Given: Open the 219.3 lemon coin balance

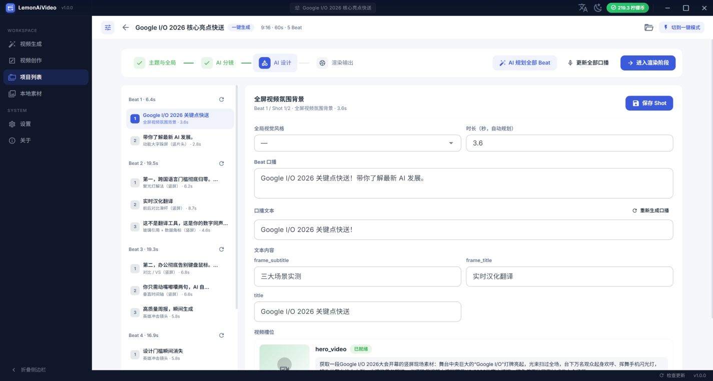Looking at the screenshot, I should click(628, 8).
